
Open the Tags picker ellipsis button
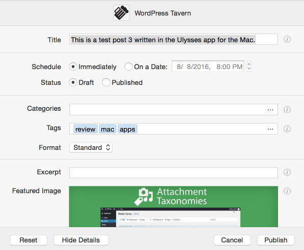270,129
